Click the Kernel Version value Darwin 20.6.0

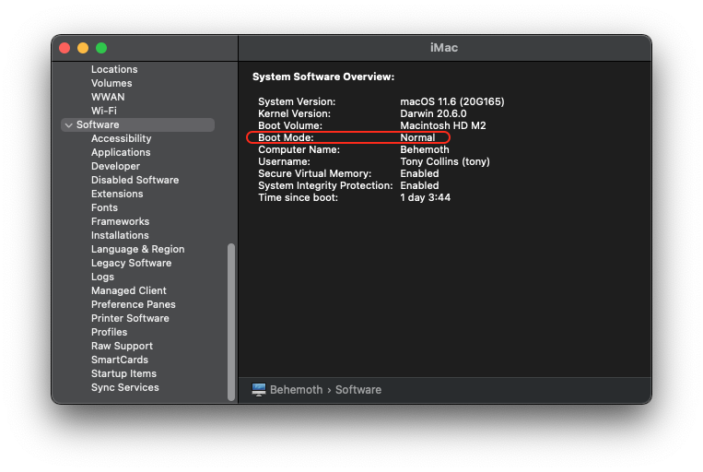(433, 114)
